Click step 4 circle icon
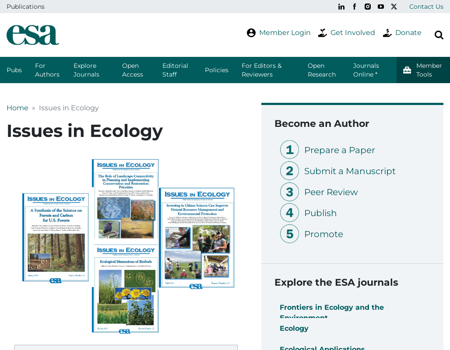 [290, 213]
